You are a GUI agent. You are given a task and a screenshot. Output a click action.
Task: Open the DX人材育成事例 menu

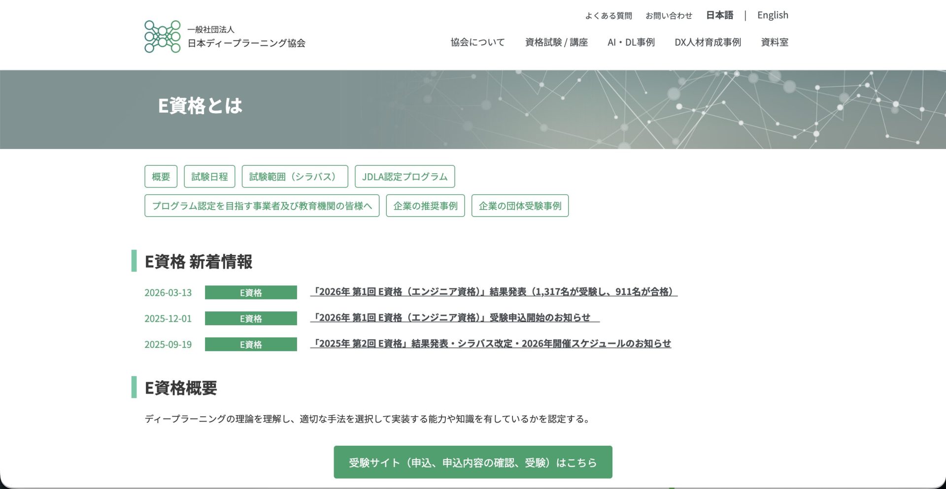click(x=708, y=42)
